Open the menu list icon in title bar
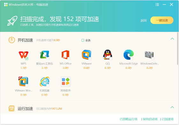This screenshot has height=125, width=179. click(x=157, y=4)
